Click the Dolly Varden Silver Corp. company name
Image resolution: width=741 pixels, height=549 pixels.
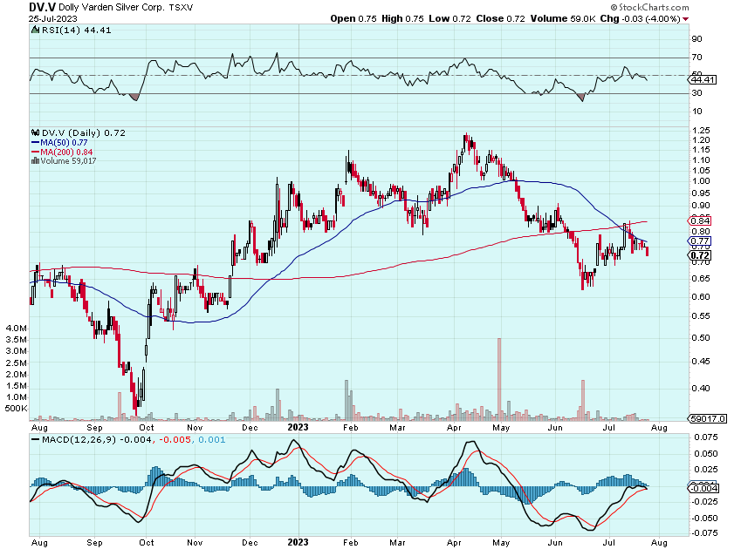click(x=112, y=8)
